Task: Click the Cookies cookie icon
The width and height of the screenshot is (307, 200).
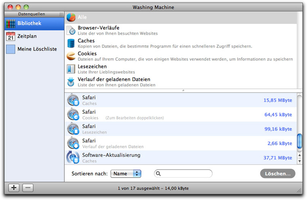Action: 71,56
